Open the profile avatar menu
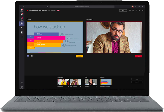This screenshot has width=164, height=112. 132,7
